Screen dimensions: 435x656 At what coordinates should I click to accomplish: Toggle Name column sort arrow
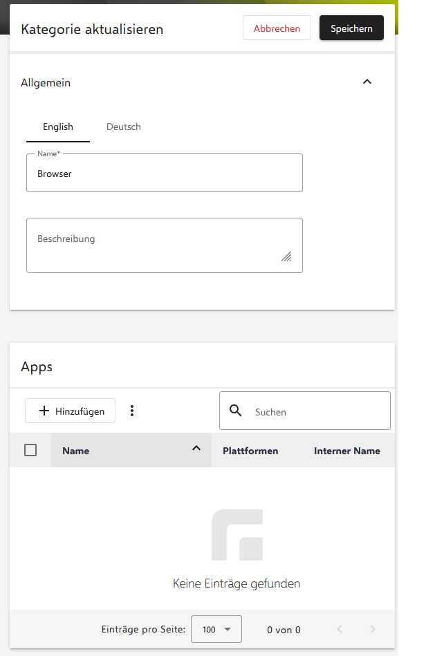pyautogui.click(x=196, y=449)
